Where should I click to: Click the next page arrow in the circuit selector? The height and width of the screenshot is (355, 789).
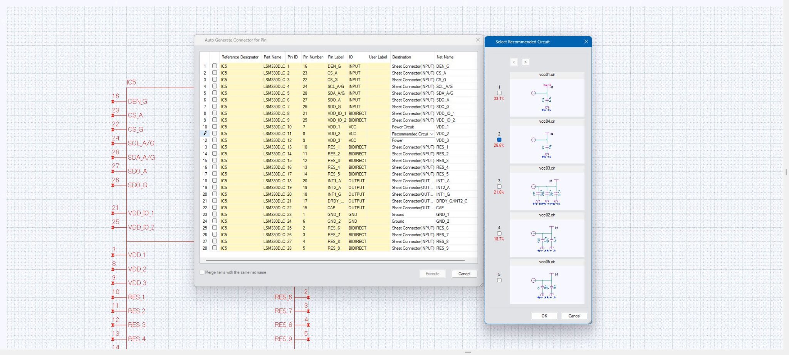525,62
